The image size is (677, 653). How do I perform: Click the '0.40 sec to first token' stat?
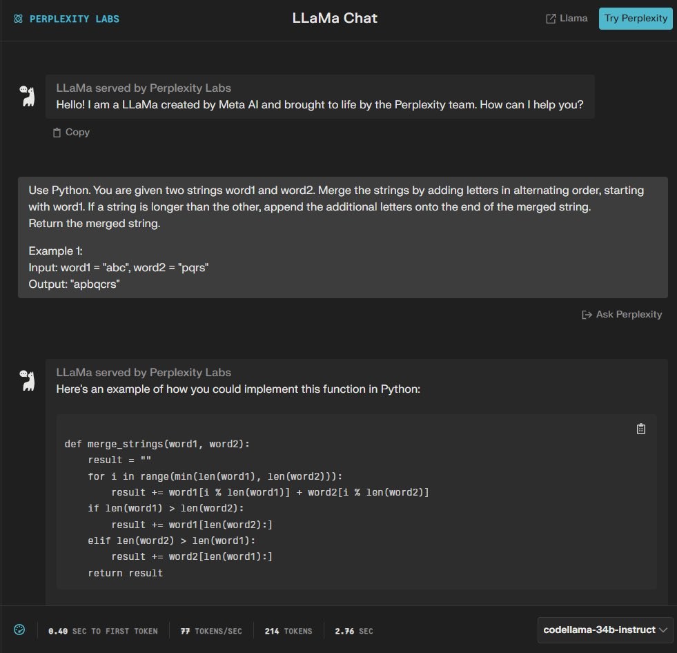click(103, 631)
